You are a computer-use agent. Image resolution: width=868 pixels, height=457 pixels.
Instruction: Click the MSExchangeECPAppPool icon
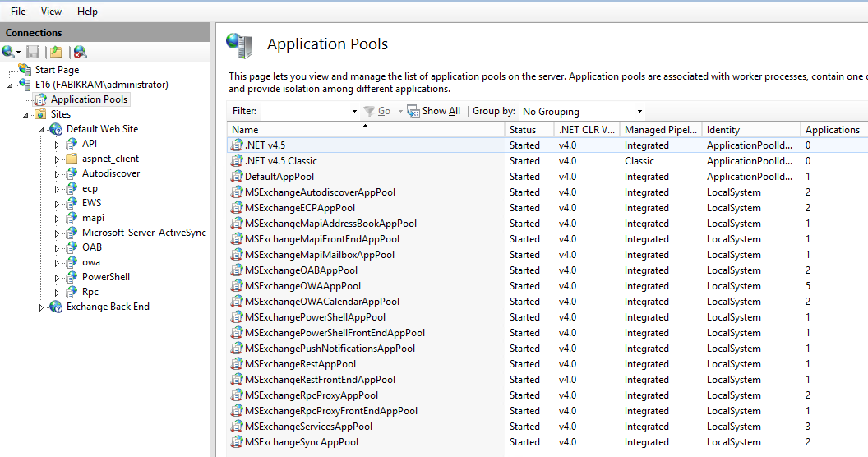pos(237,207)
